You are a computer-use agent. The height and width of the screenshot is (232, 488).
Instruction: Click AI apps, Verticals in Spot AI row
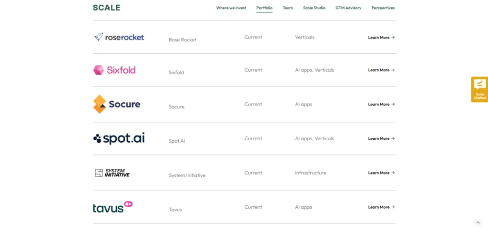(x=315, y=138)
